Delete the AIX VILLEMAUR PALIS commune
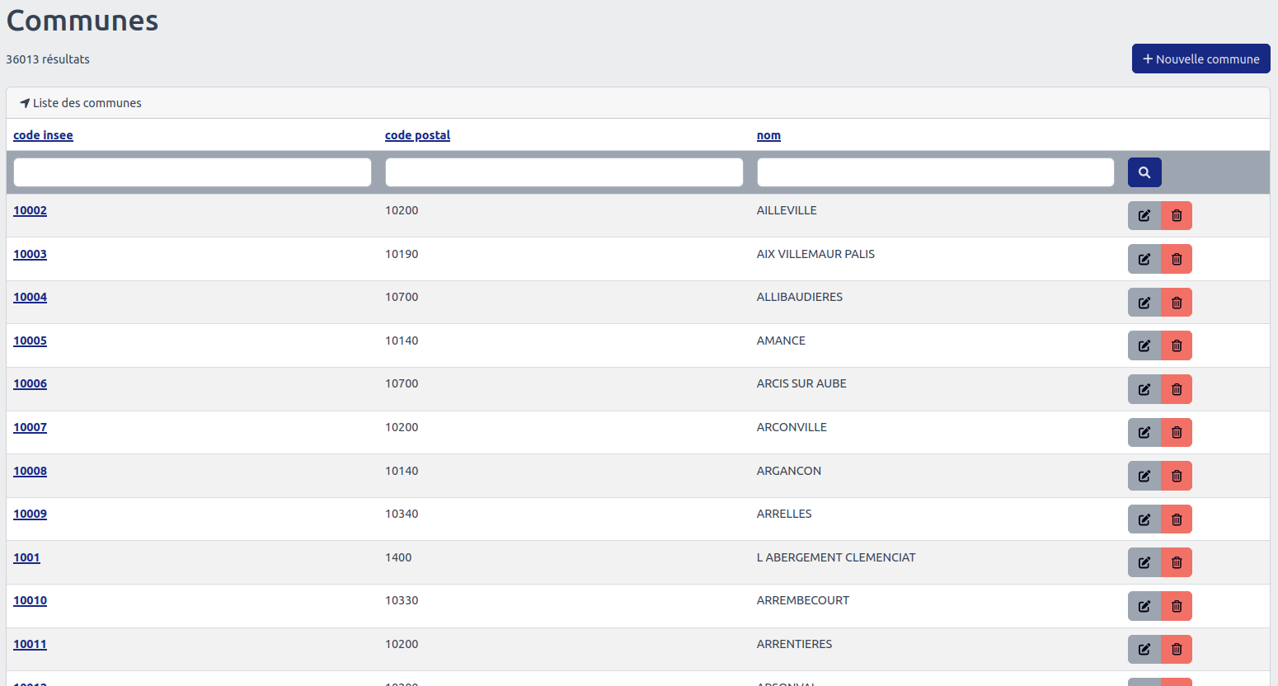The image size is (1278, 686). pos(1177,259)
